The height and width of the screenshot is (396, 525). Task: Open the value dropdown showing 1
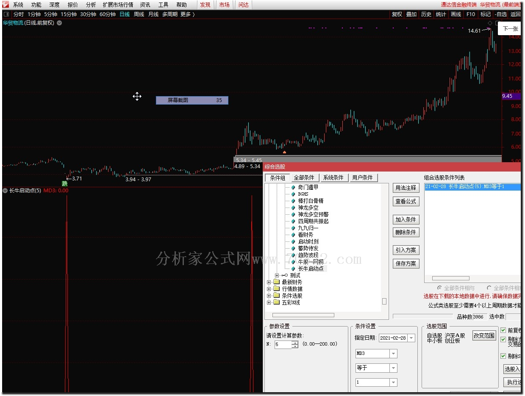point(394,382)
